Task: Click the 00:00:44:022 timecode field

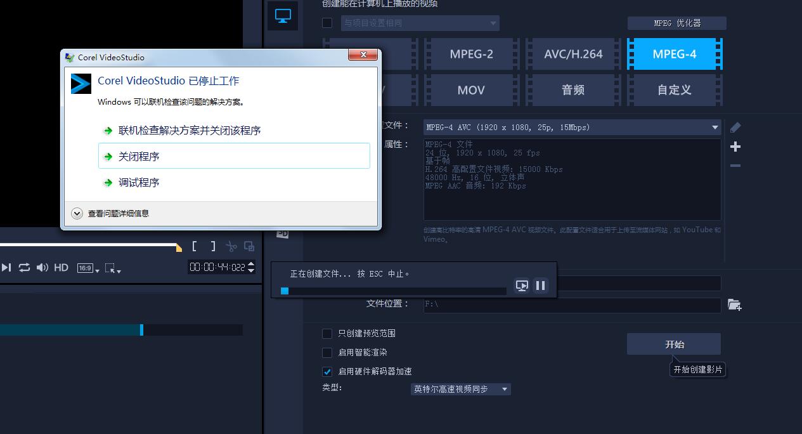Action: pyautogui.click(x=217, y=267)
